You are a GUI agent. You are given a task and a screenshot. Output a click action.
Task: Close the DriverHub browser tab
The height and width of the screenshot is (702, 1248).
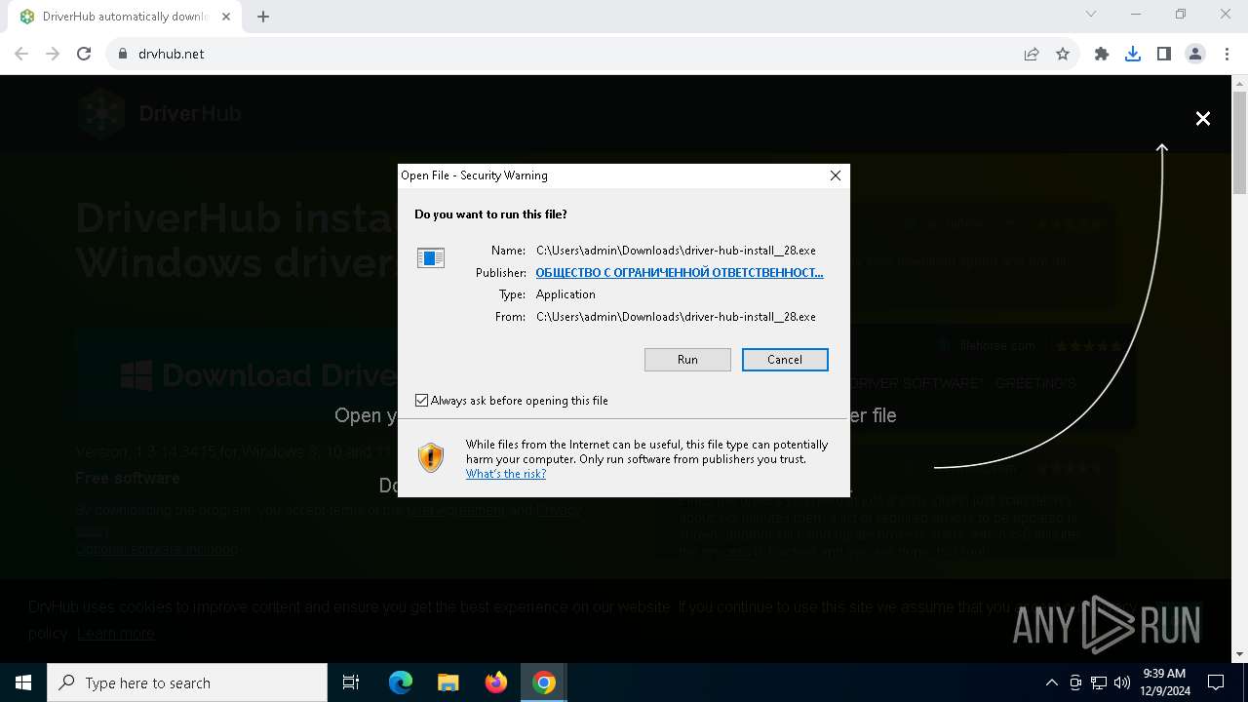(227, 17)
